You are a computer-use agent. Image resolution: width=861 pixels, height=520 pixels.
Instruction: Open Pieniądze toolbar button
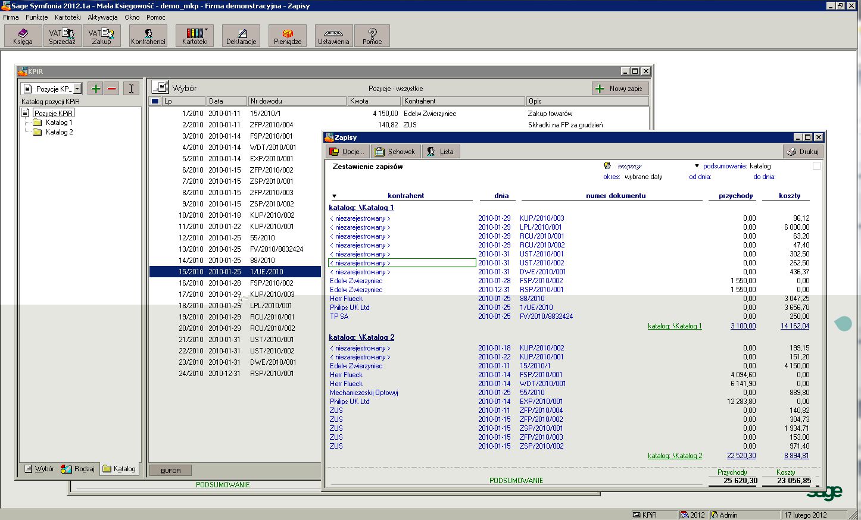click(288, 36)
